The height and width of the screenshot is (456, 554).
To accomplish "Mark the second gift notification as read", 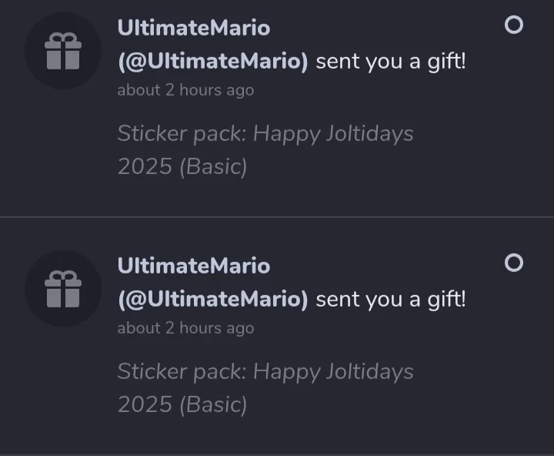I will pyautogui.click(x=513, y=263).
